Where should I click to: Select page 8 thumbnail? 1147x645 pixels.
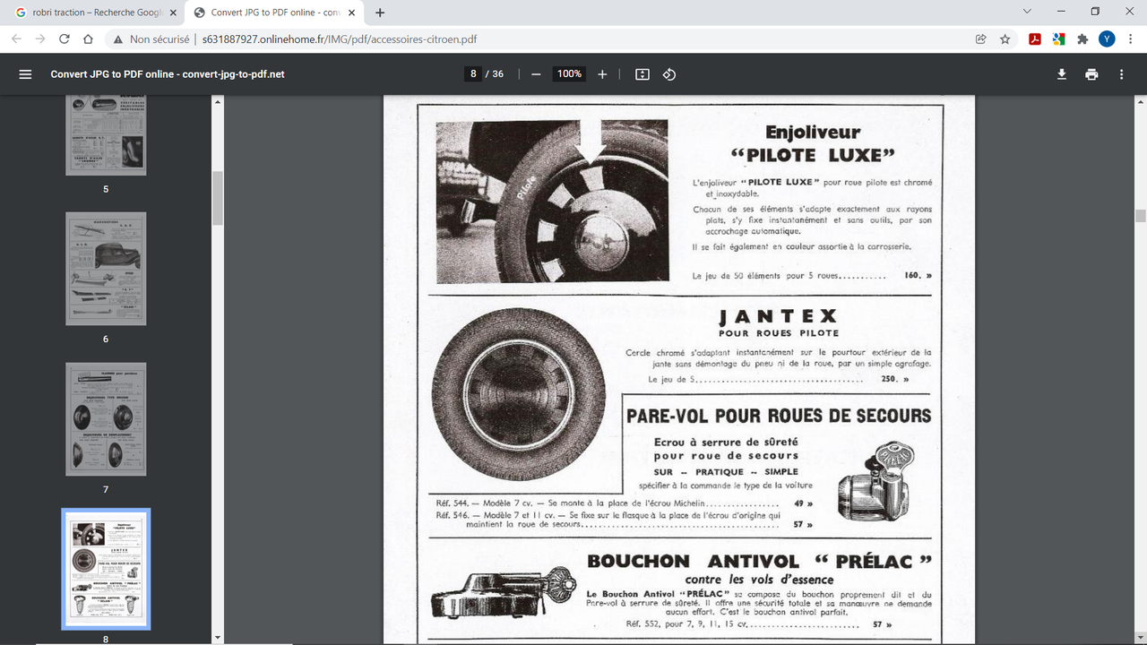click(x=106, y=570)
